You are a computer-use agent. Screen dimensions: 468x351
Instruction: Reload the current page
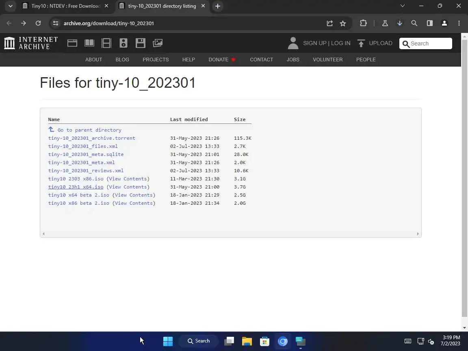click(38, 23)
